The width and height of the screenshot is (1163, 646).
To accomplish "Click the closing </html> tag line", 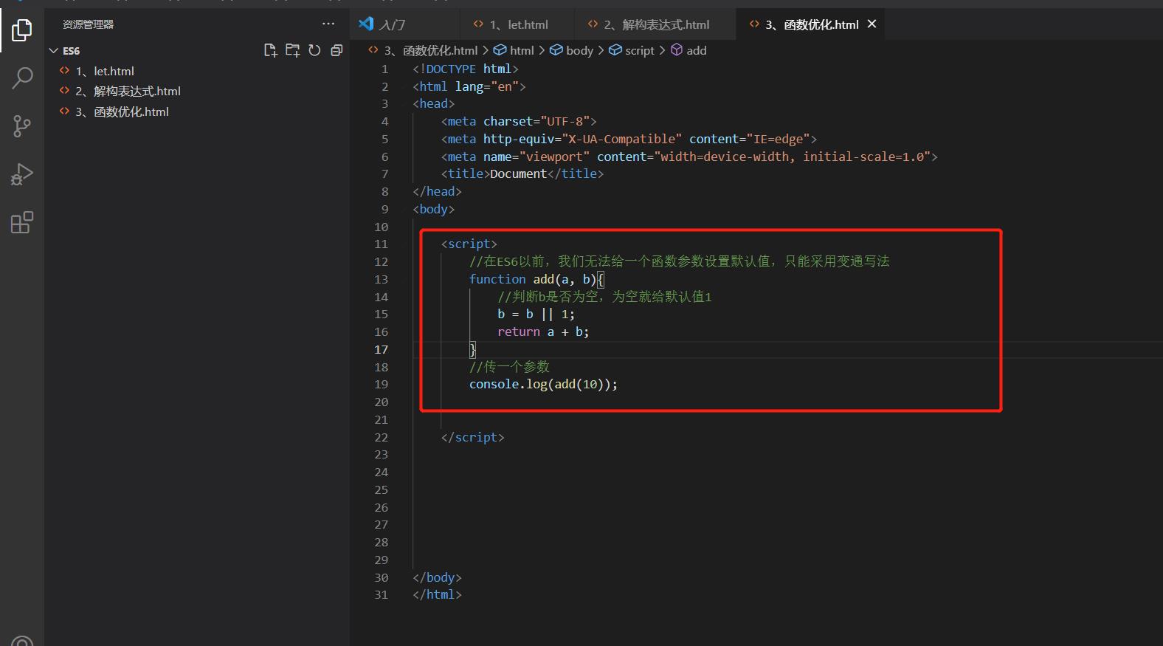I will (x=437, y=594).
